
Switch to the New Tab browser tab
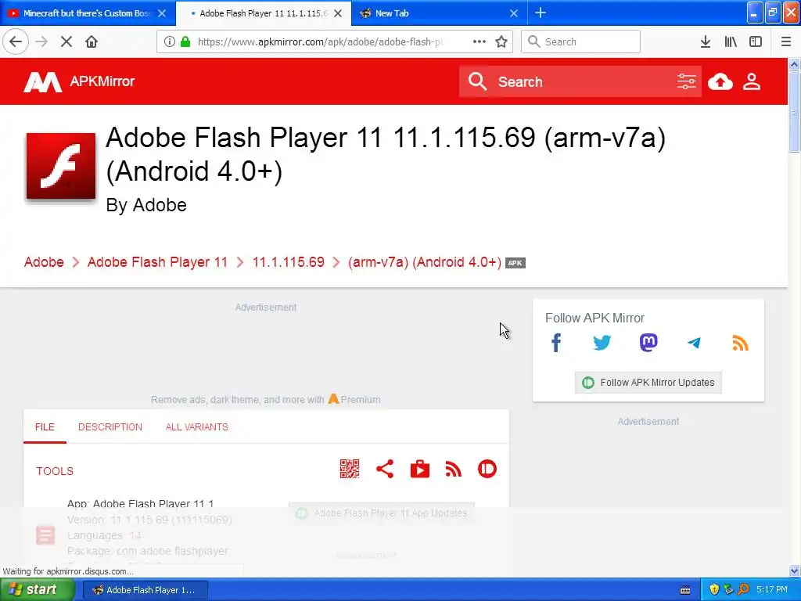click(436, 13)
